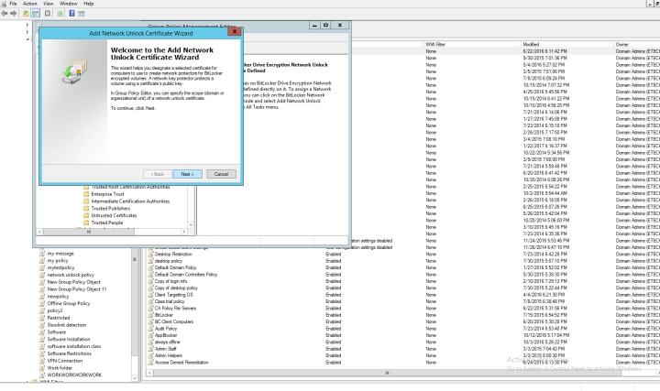Click the horizontal scrollbar thumb in editor tree pane
This screenshot has height=391, width=660.
(88, 232)
